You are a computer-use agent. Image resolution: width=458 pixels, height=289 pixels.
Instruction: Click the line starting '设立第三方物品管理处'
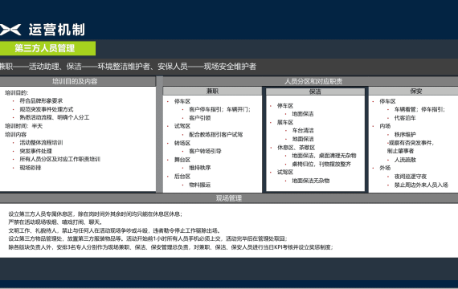coord(148,238)
